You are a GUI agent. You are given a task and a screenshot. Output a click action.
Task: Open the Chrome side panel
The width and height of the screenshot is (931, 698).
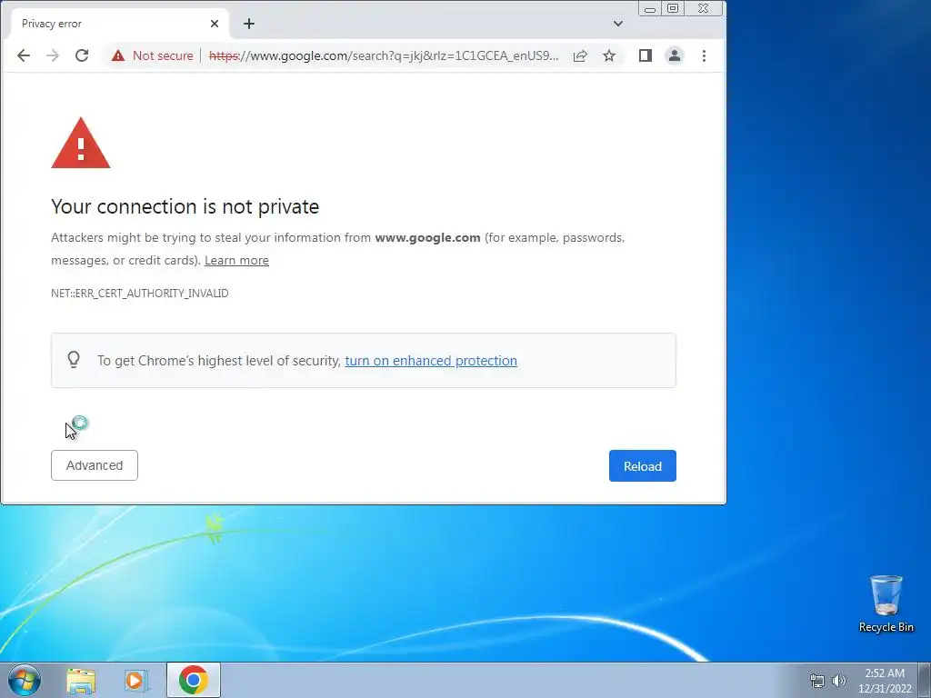646,55
